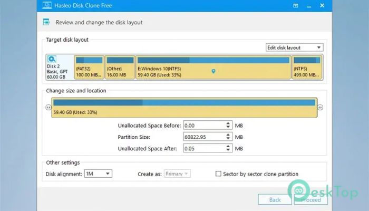Click 'Review and change the disk layout' heading
The image size is (369, 211).
(x=99, y=22)
